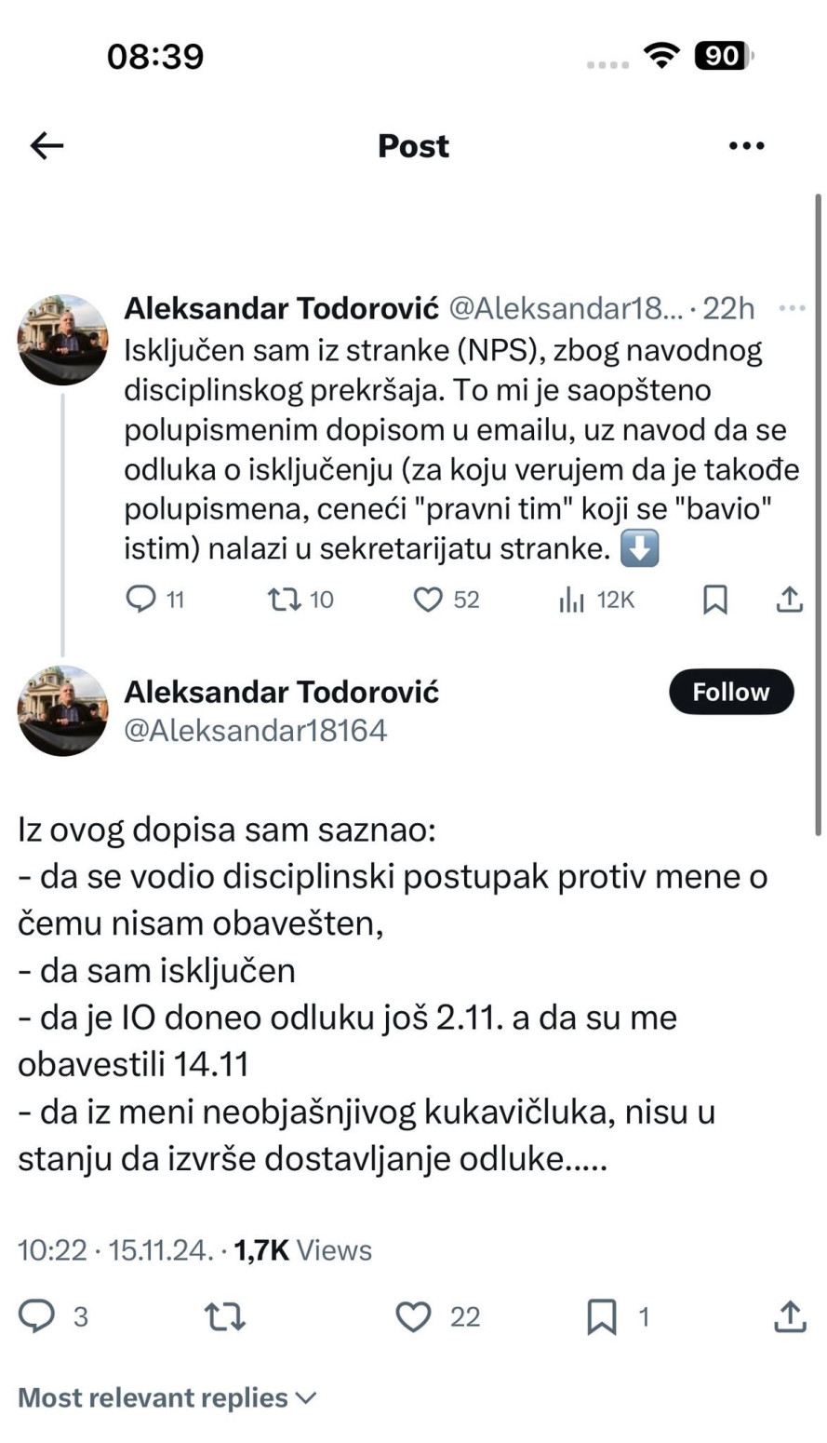Reply to the first tweet with 11 replies
Image resolution: width=827 pixels, height=1443 pixels.
coord(140,600)
